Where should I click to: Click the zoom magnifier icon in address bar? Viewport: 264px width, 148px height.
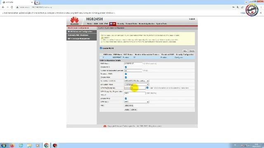click(x=238, y=7)
